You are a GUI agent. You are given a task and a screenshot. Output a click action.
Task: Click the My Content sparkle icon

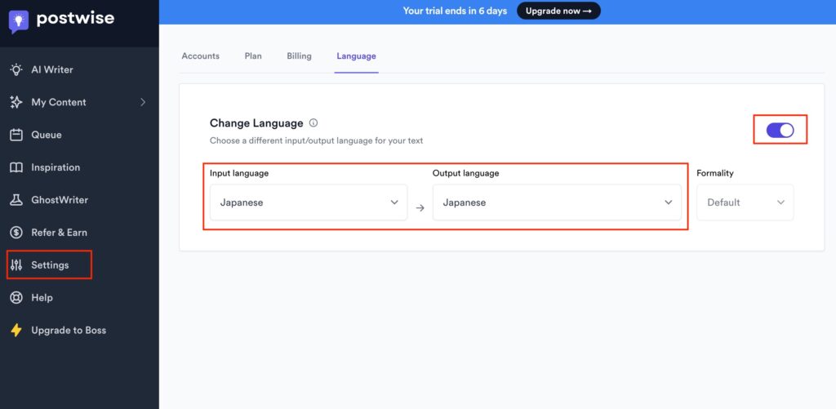[16, 102]
